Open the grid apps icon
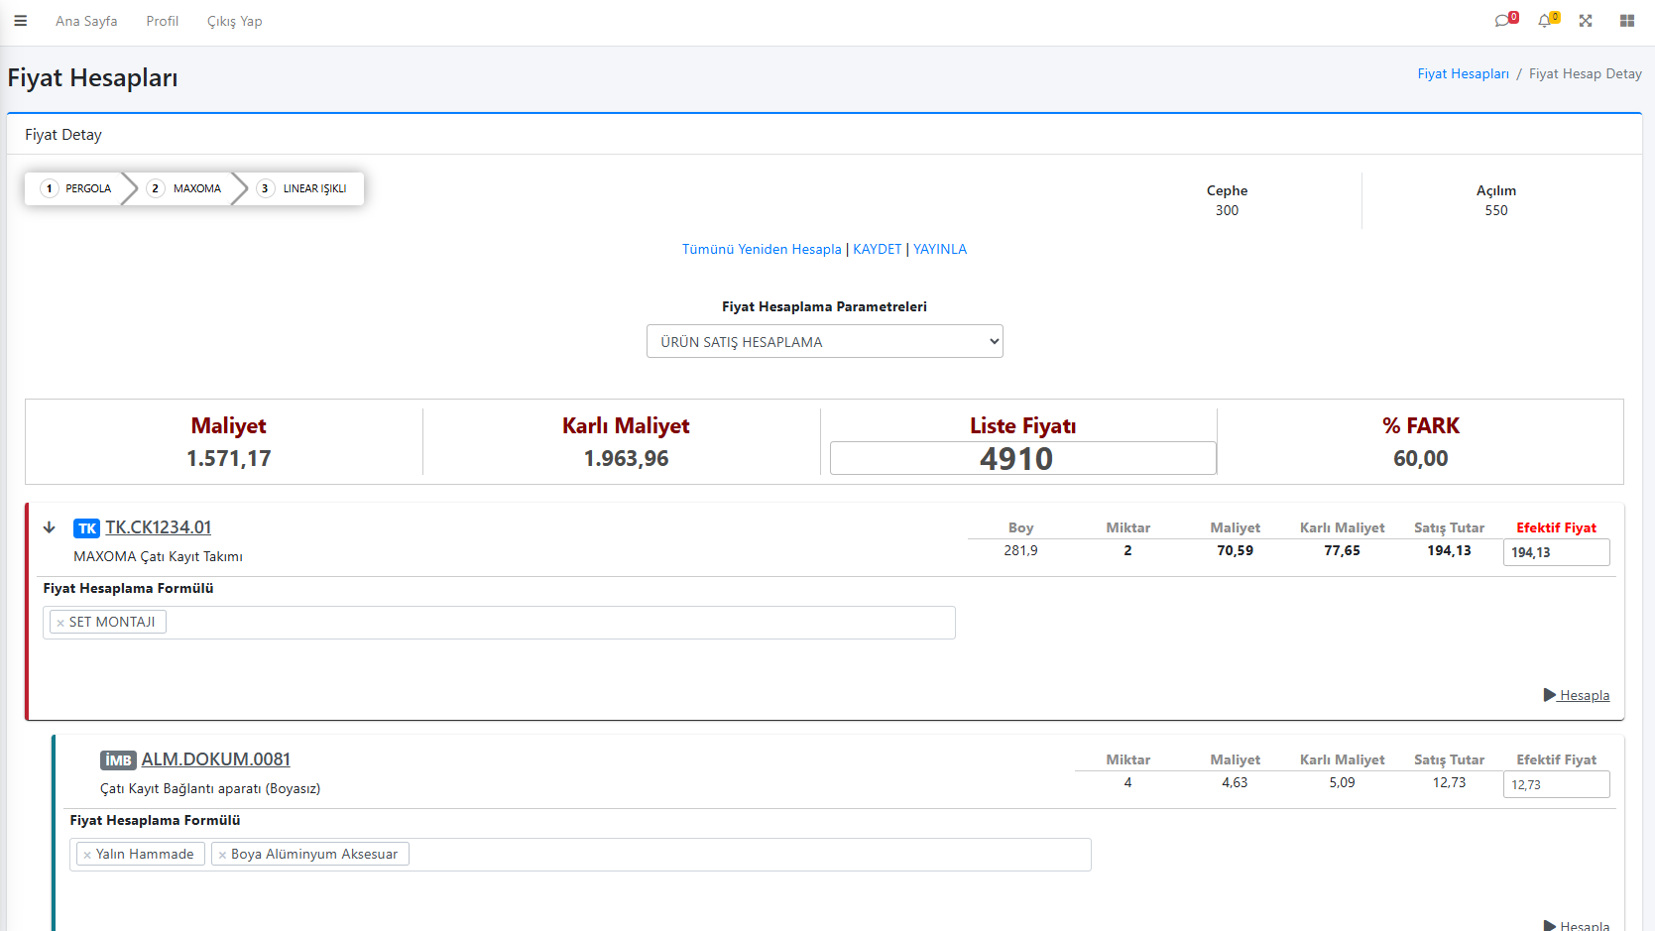The image size is (1655, 931). tap(1627, 21)
